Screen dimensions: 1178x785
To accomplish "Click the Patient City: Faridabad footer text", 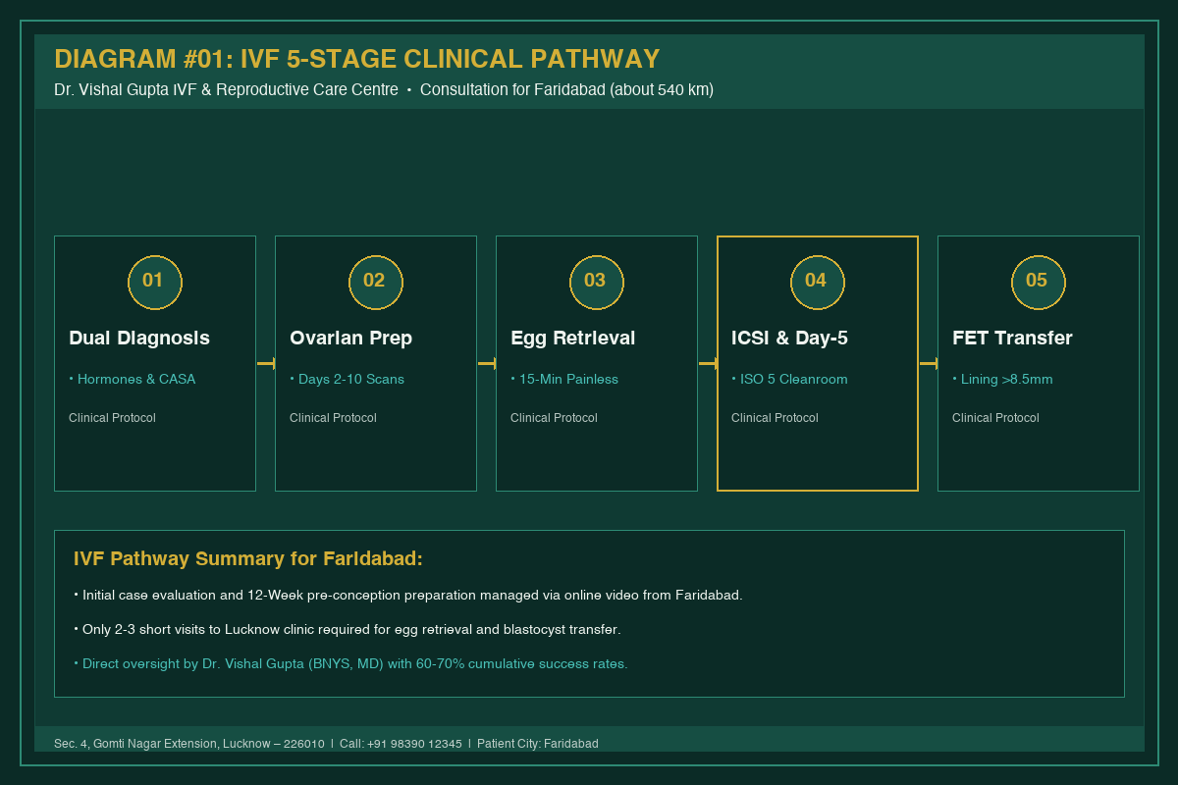I will [x=537, y=744].
